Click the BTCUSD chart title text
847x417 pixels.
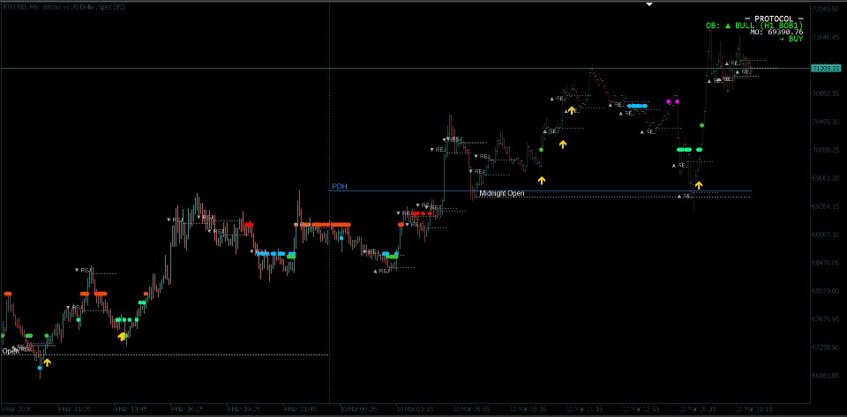[64, 7]
